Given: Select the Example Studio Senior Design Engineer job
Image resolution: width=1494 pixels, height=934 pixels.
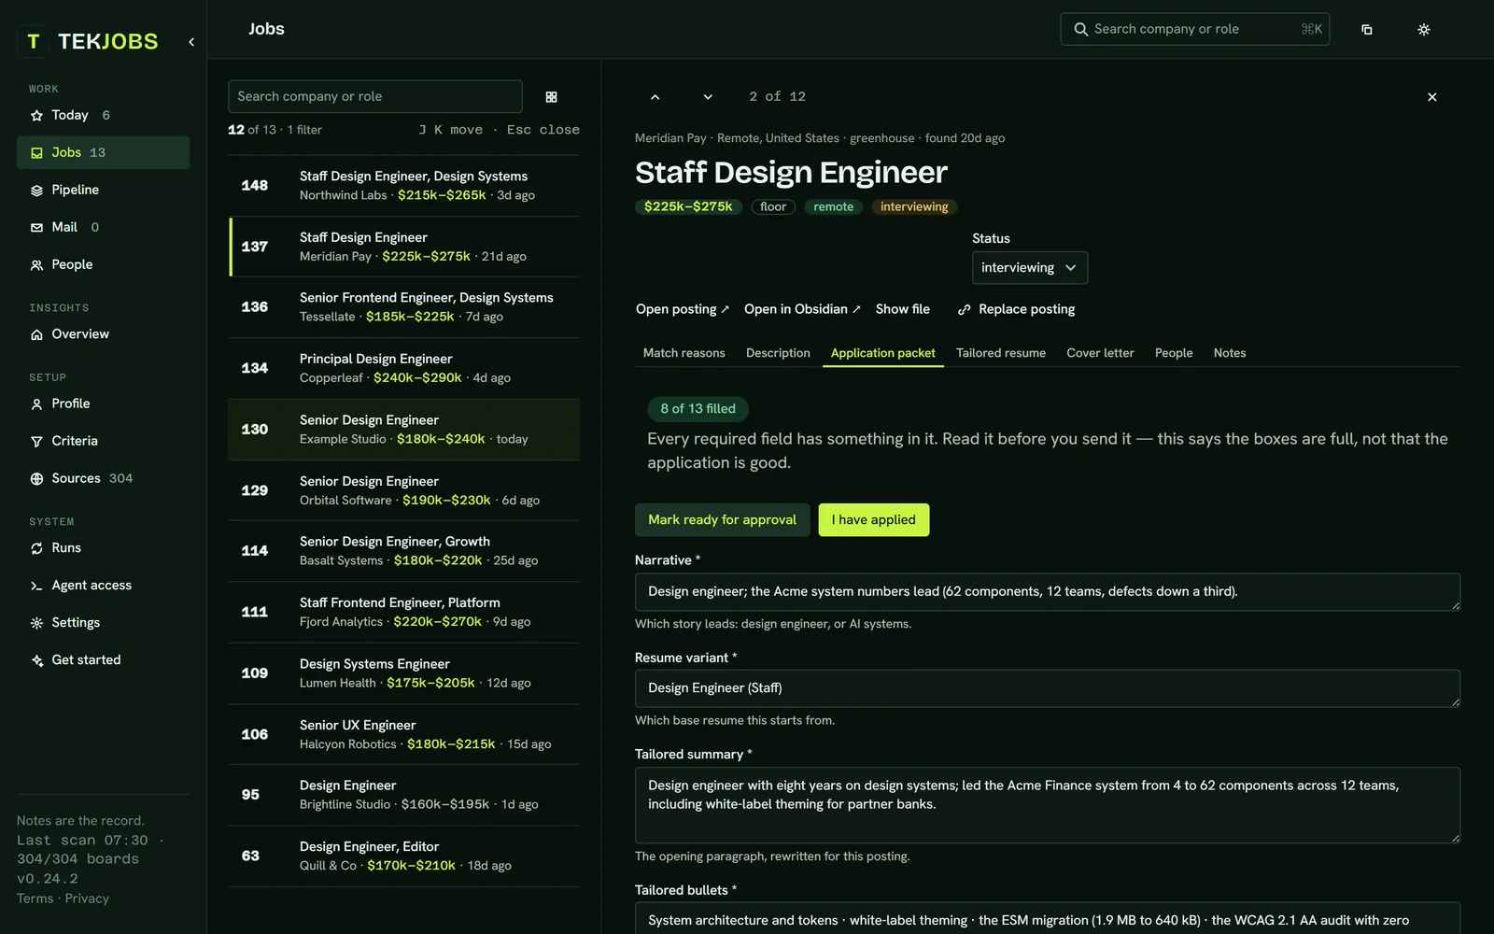Looking at the screenshot, I should 404,430.
